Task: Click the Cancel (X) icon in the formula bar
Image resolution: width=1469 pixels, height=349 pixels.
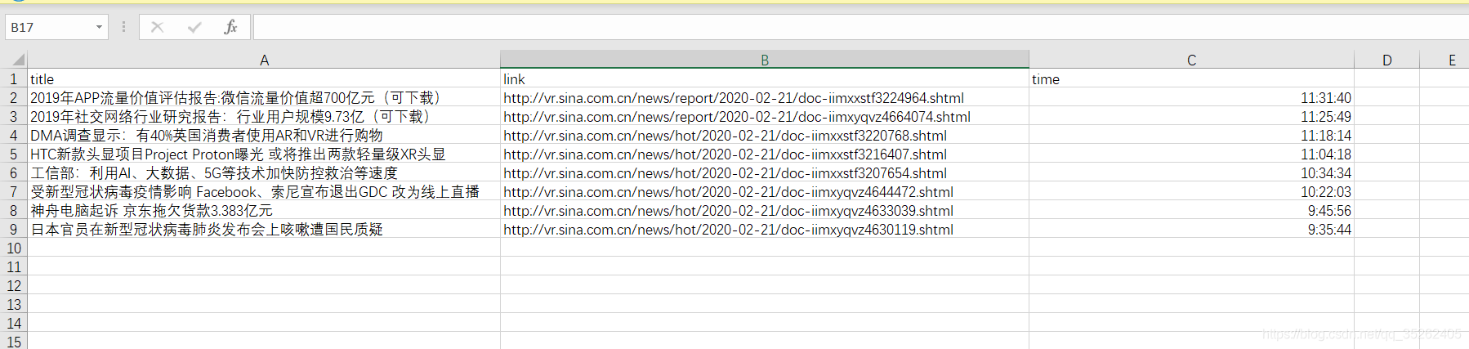Action: [x=158, y=27]
